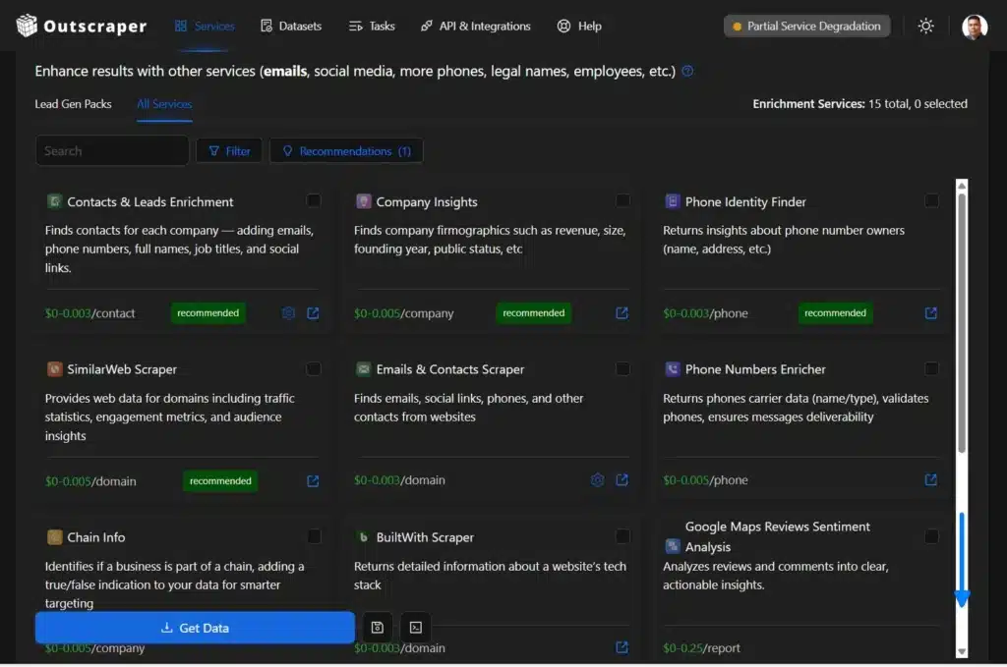
Task: Click save icon next to Get Data
Action: click(x=377, y=628)
